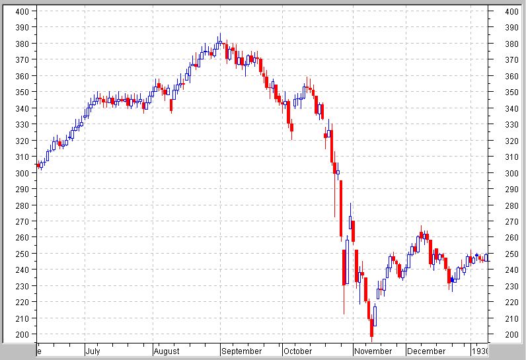Select 350 on the right price axis
Image resolution: width=526 pixels, height=360 pixels.
point(511,92)
